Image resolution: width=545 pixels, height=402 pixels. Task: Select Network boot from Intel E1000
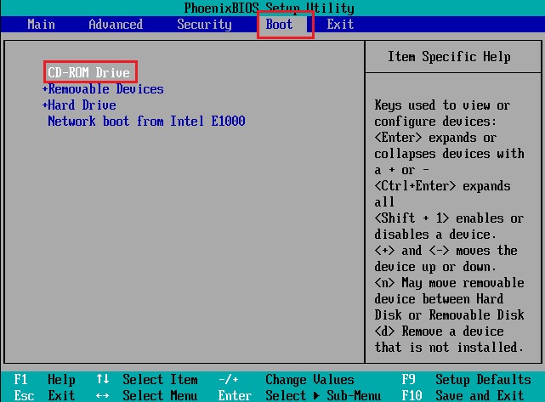point(146,121)
